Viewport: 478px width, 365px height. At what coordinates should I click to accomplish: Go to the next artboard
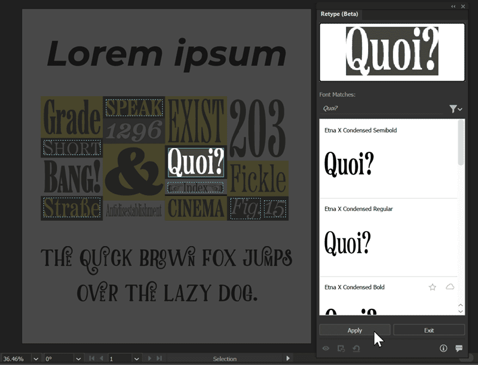[149, 358]
